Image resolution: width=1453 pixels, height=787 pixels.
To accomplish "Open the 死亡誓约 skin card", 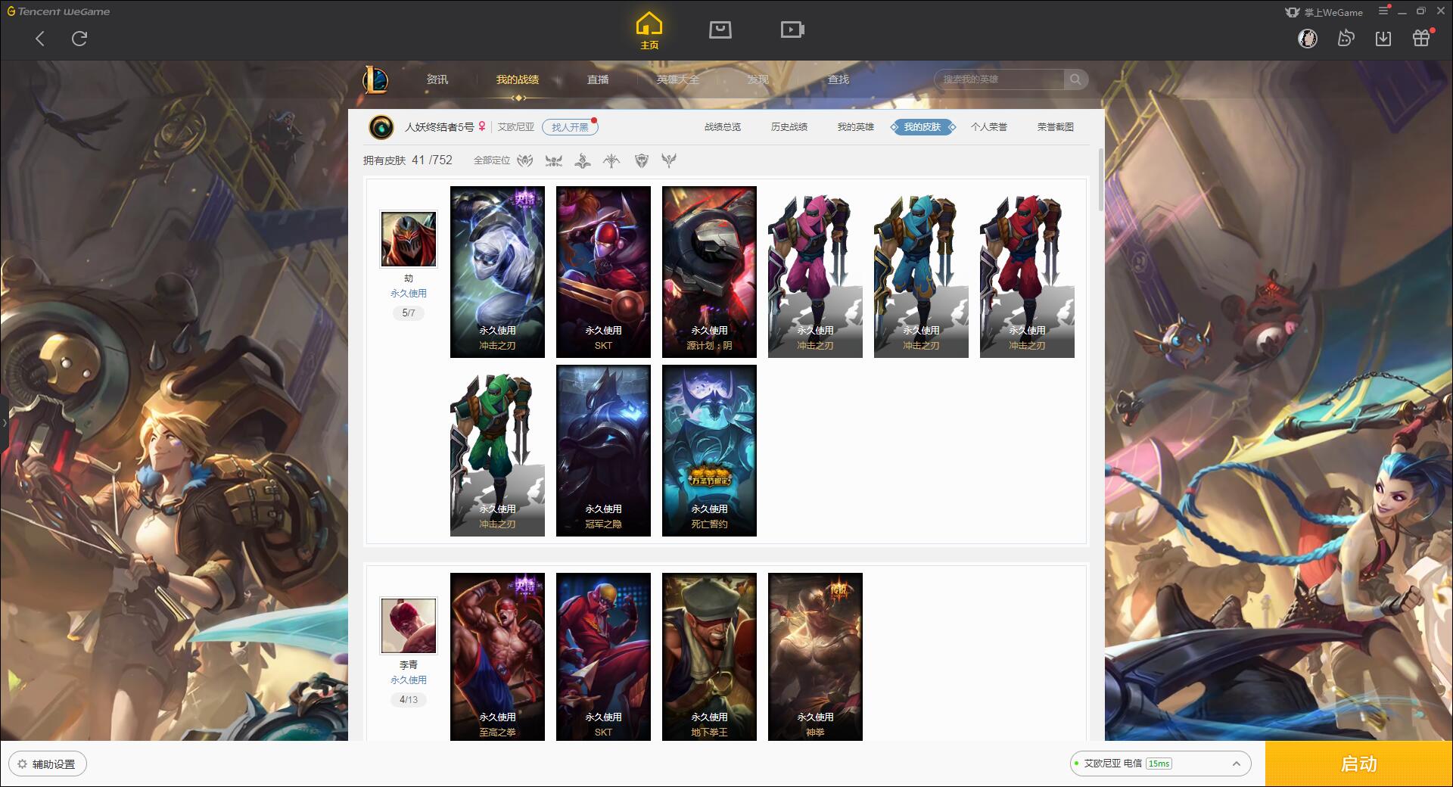I will tap(709, 450).
